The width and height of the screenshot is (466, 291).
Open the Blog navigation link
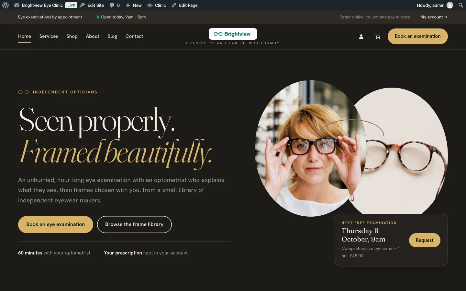112,36
